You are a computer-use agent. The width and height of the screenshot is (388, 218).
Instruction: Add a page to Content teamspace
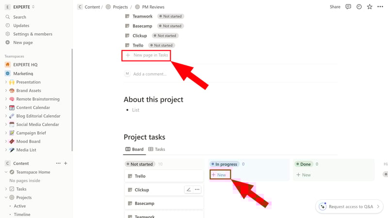coord(65,163)
